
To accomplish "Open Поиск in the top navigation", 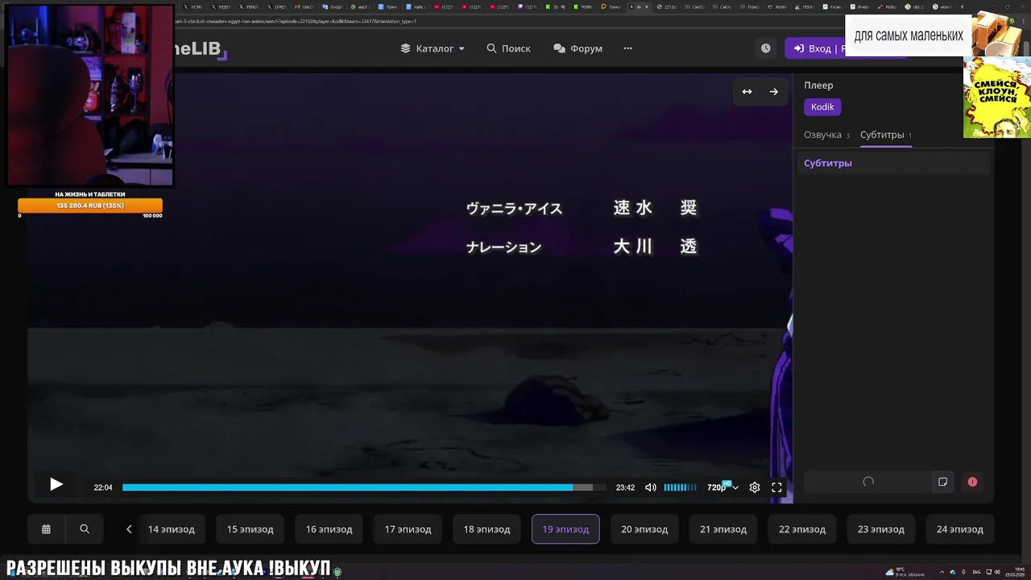I will (x=508, y=48).
